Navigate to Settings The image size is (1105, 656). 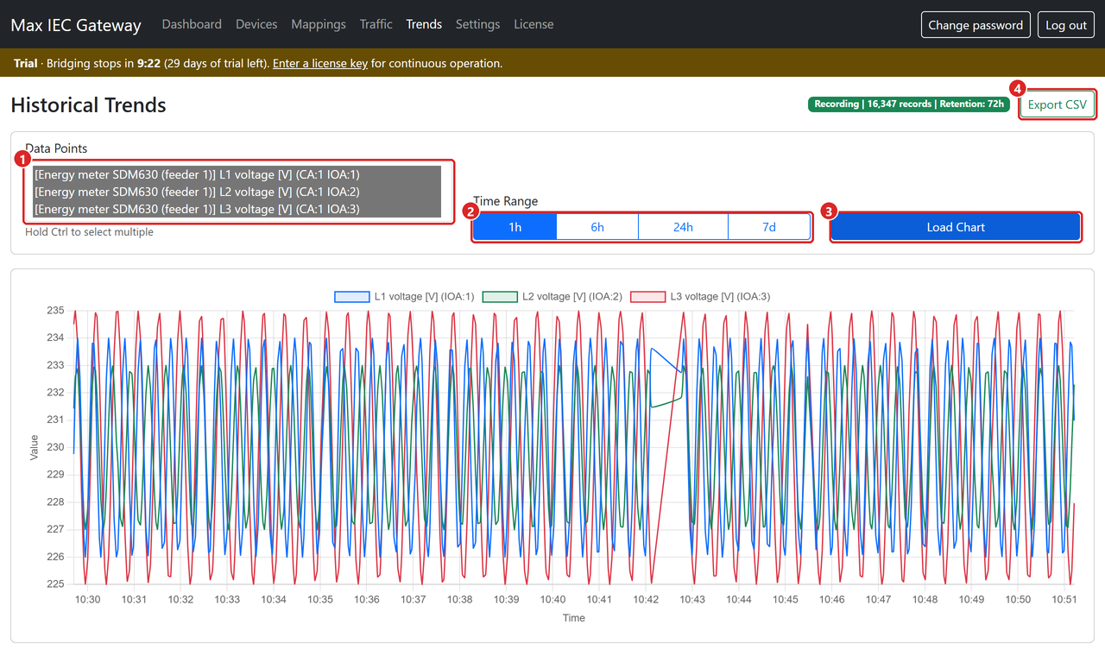point(477,24)
